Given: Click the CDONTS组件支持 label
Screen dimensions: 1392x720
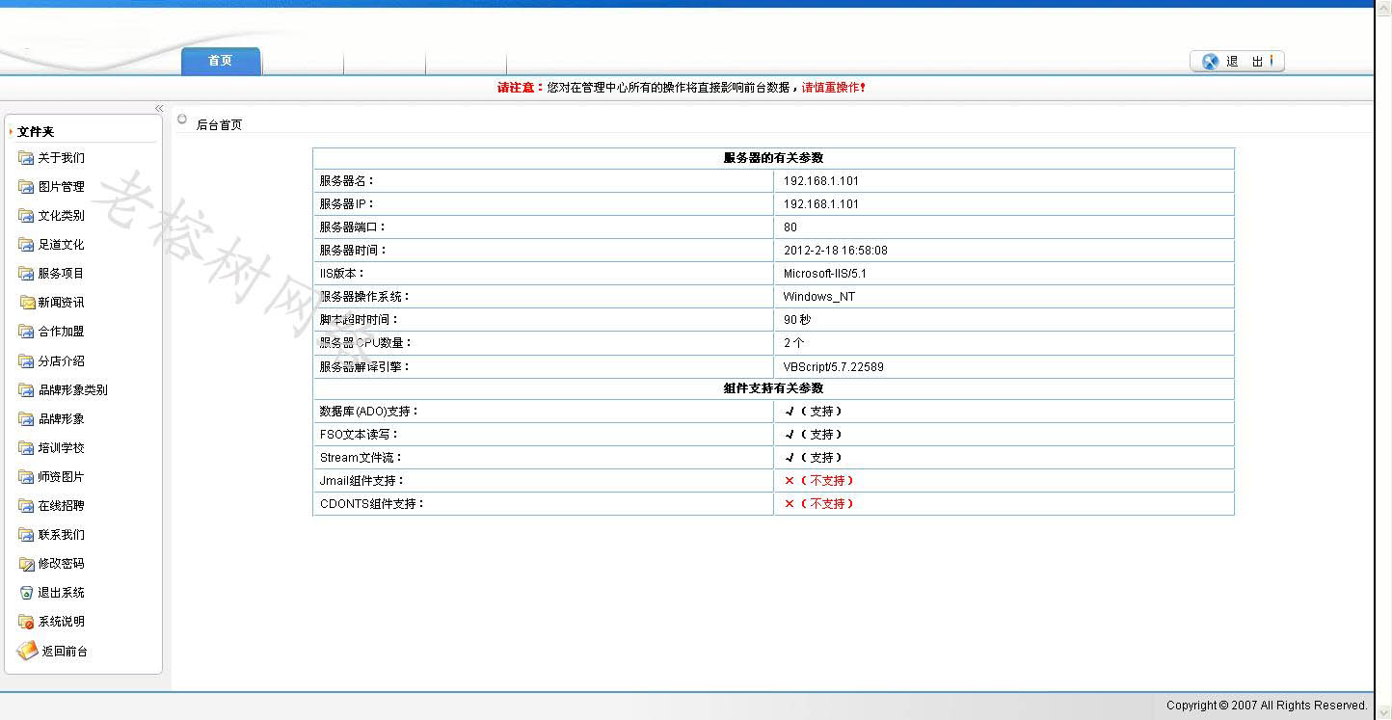Looking at the screenshot, I should point(372,504).
